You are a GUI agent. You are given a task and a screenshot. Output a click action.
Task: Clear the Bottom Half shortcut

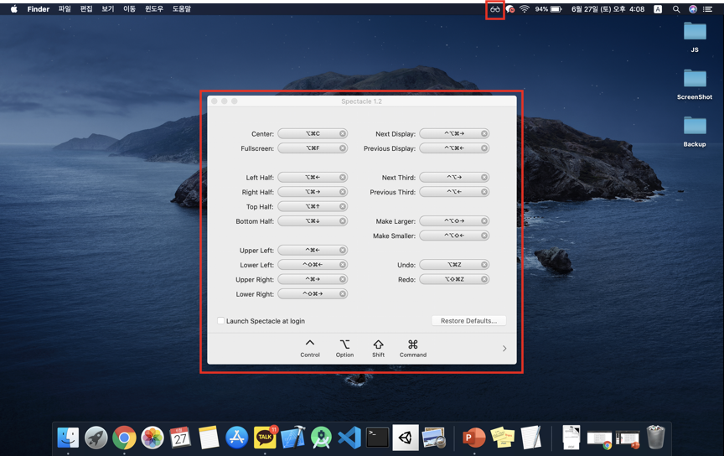(x=343, y=220)
